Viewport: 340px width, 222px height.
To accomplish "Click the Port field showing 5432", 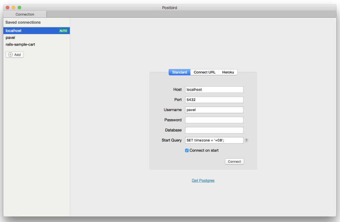I will point(214,100).
